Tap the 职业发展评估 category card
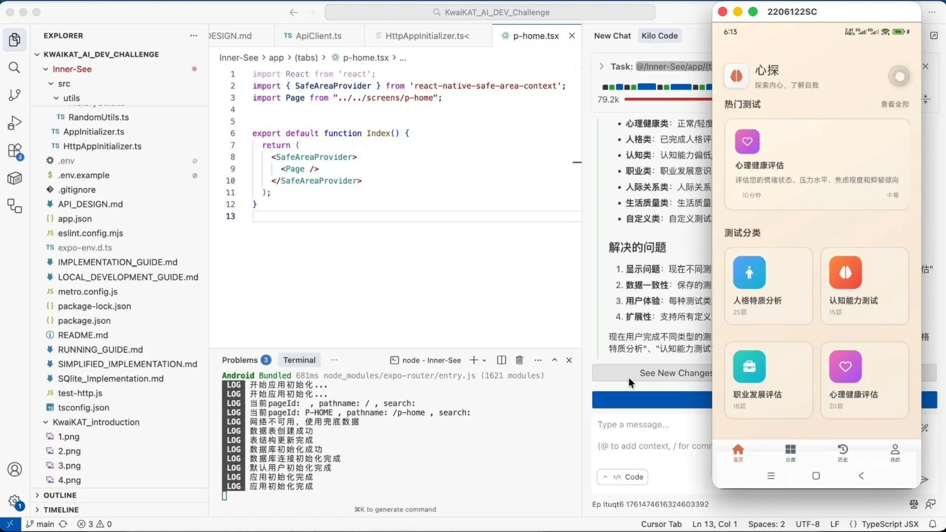 (768, 380)
